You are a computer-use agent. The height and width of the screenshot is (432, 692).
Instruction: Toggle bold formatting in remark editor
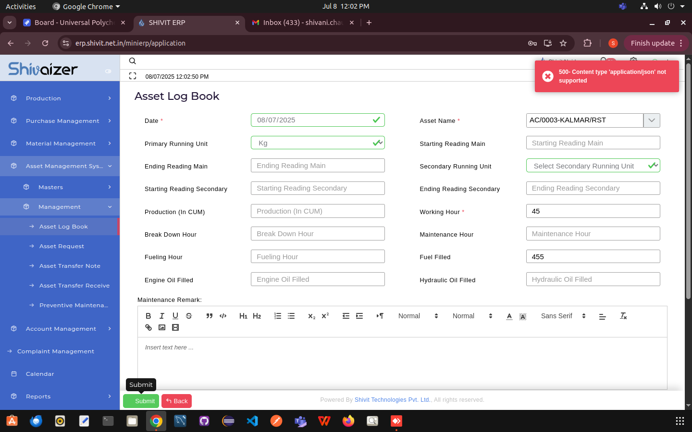point(148,316)
